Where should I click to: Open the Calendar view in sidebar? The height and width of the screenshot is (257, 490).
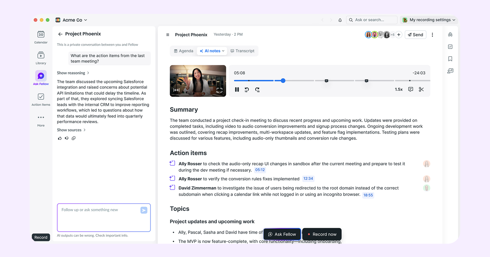[41, 37]
